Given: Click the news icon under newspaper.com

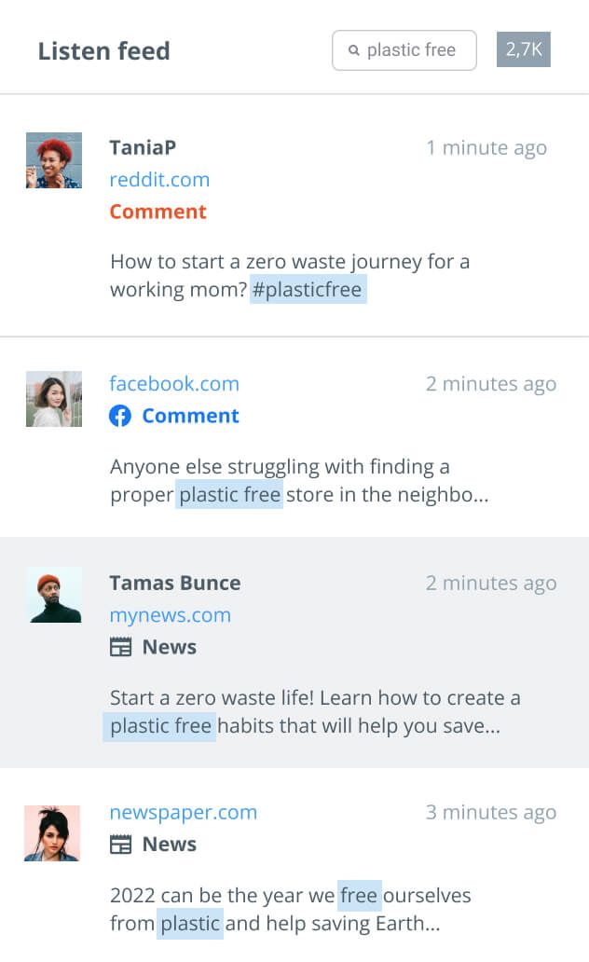Looking at the screenshot, I should tap(120, 845).
